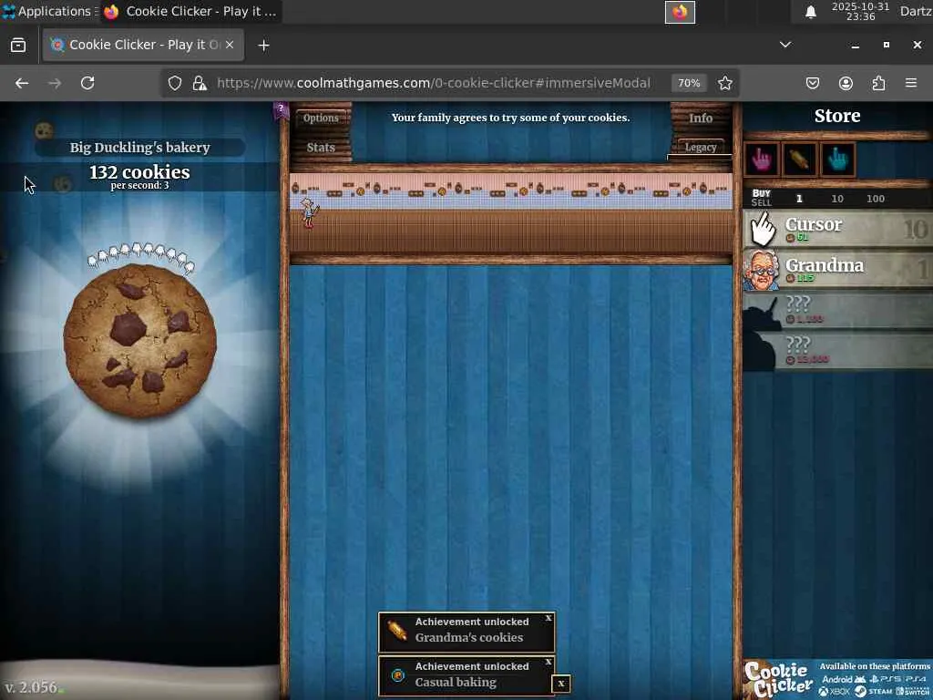Open Firefox View workspace icon
Screen dimensions: 933x700
18,46
